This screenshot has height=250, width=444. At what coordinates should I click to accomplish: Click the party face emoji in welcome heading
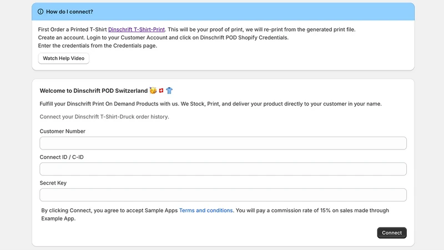pos(153,91)
